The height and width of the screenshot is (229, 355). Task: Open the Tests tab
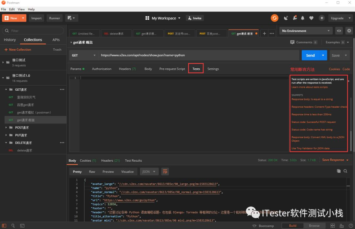[x=196, y=69]
